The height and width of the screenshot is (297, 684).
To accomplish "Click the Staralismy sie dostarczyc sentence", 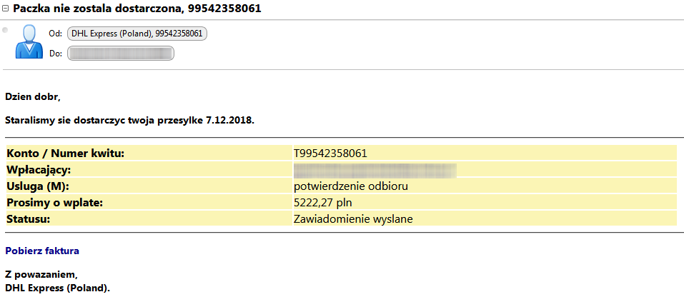I will pos(129,121).
